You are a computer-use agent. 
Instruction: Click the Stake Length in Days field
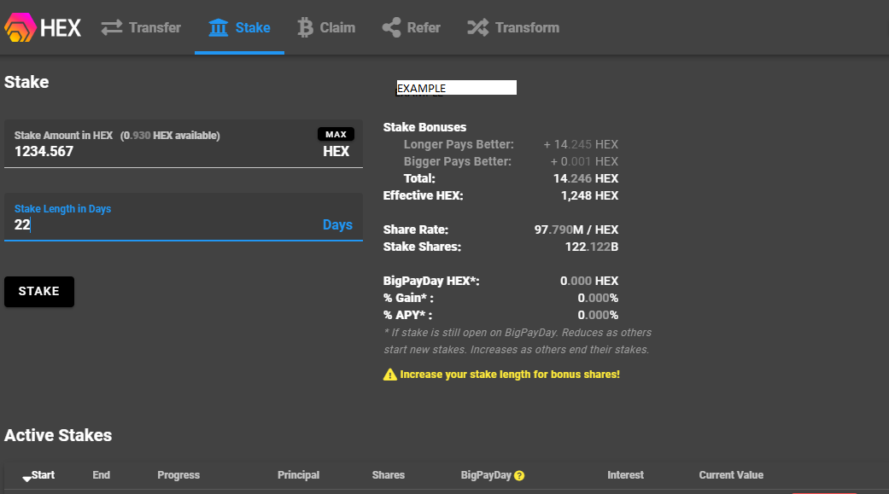tap(183, 217)
